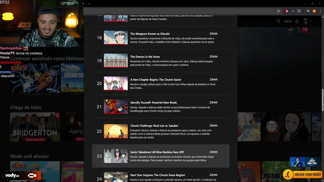Open the Netflix notifications bell
Viewport: 324px width, 182px height.
297,21
